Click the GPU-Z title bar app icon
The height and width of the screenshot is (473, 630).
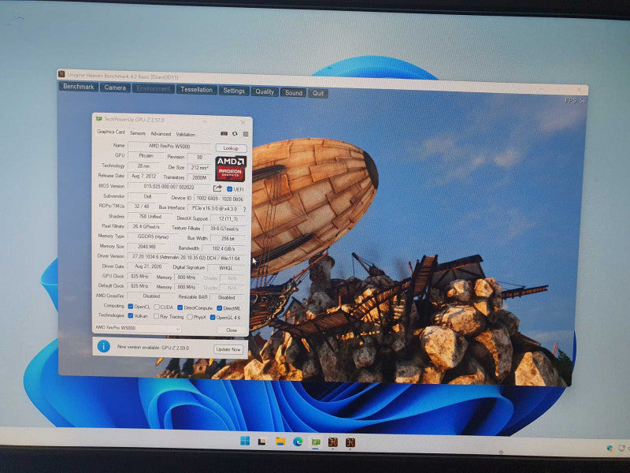[99, 119]
